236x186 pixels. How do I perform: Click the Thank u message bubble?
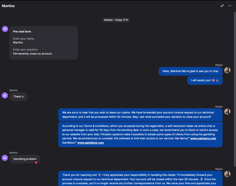(x=19, y=96)
